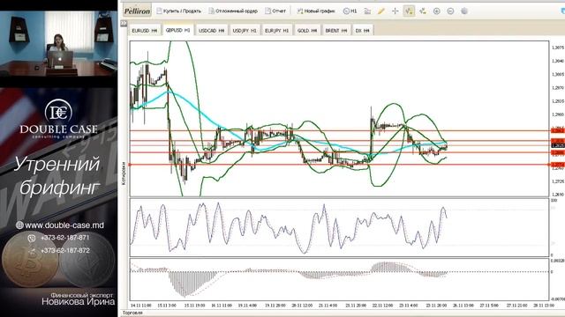Click the bottom red price level label on axis
The image size is (565, 317).
coord(558,165)
